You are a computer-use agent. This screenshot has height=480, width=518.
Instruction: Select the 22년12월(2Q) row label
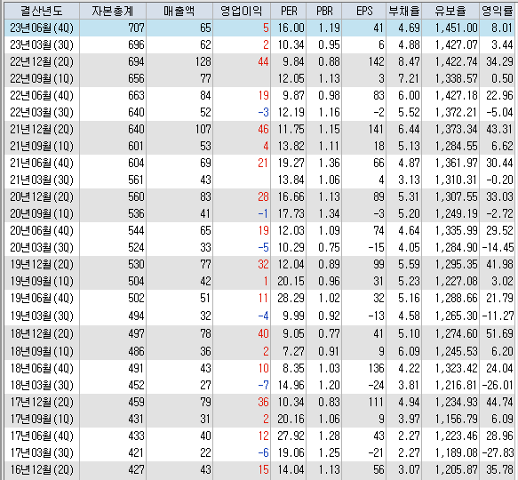(42, 61)
